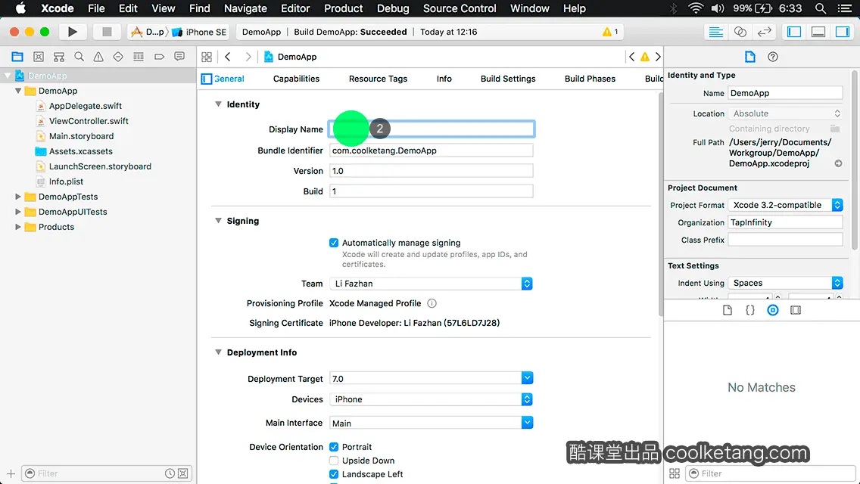Viewport: 860px width, 484px height.
Task: Open the Test navigator diamond icon
Action: tap(118, 57)
